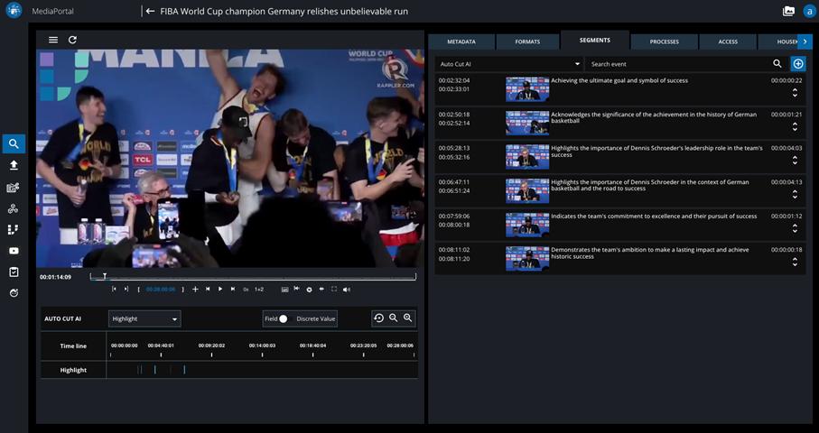This screenshot has height=433, width=819.
Task: Open the Highlight dropdown
Action: [144, 318]
